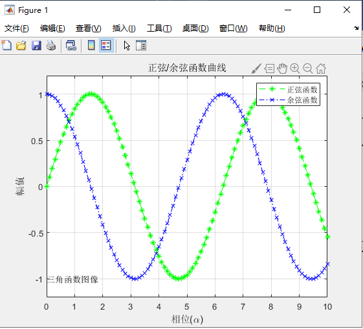Image resolution: width=363 pixels, height=329 pixels.
Task: Open a file with the folder icon
Action: tap(21, 45)
